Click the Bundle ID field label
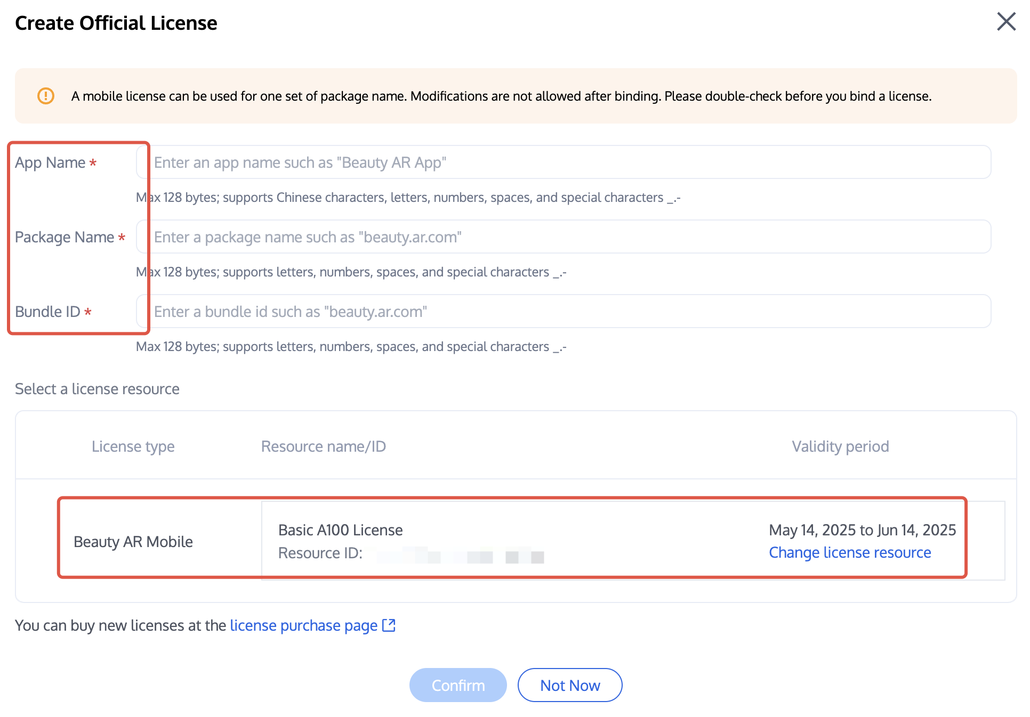Viewport: 1030px width, 717px height. (x=47, y=312)
